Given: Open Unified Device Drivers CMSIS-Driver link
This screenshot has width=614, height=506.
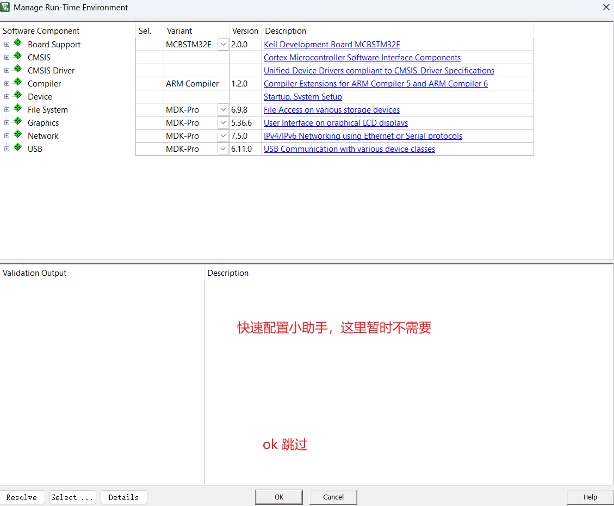Looking at the screenshot, I should click(x=379, y=71).
